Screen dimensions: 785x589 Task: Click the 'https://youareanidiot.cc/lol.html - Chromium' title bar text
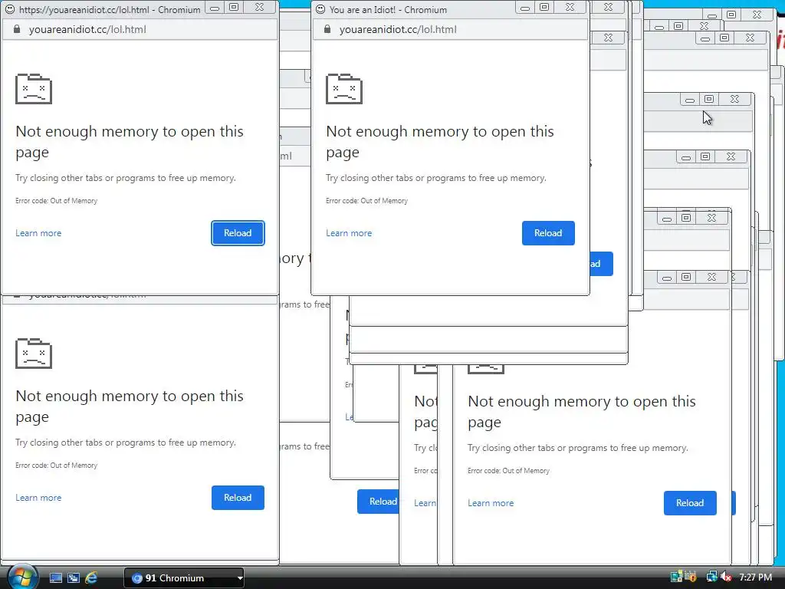tap(110, 9)
